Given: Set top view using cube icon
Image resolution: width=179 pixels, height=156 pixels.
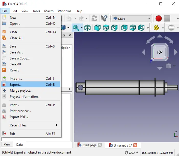Looking at the screenshot, I should pos(106,28).
